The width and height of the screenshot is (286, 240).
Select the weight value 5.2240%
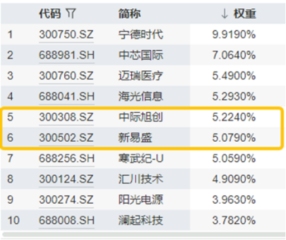click(x=234, y=117)
